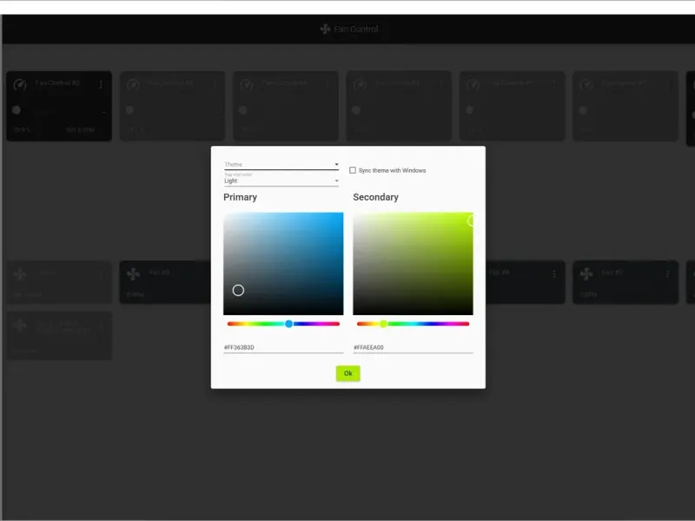Click the Ok button in theme dialog
Screen dimensions: 695x521
[x=348, y=373]
